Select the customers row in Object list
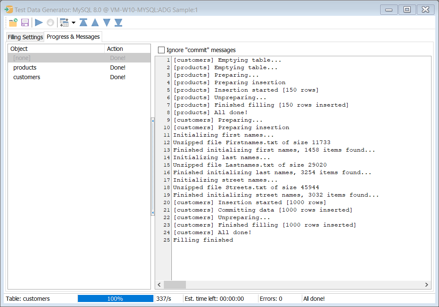Image resolution: width=439 pixels, height=307 pixels. (x=27, y=77)
